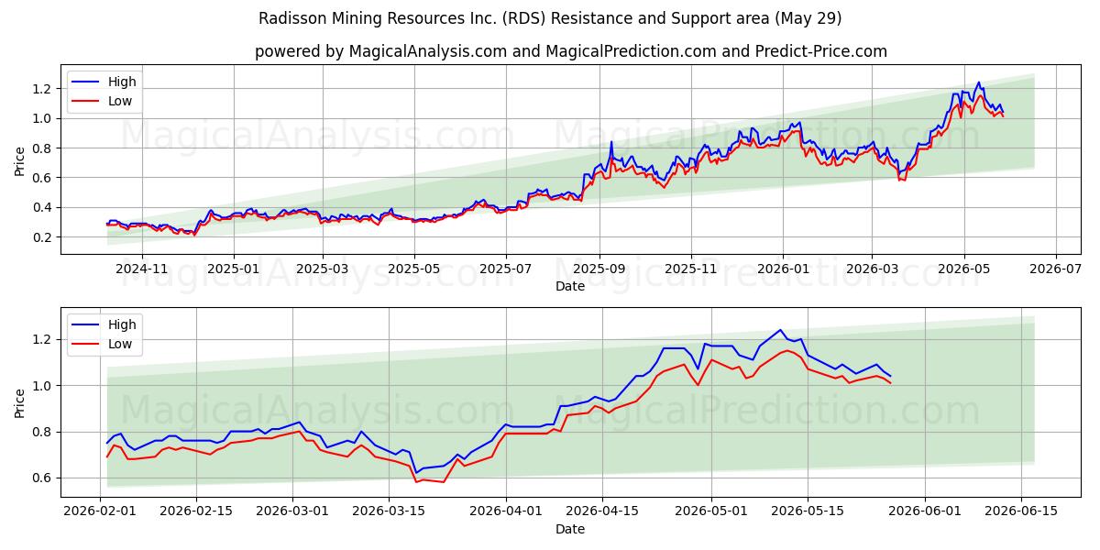The width and height of the screenshot is (1100, 550).
Task: Click the 2026-07 tick label on top chart
Action: (x=1055, y=269)
